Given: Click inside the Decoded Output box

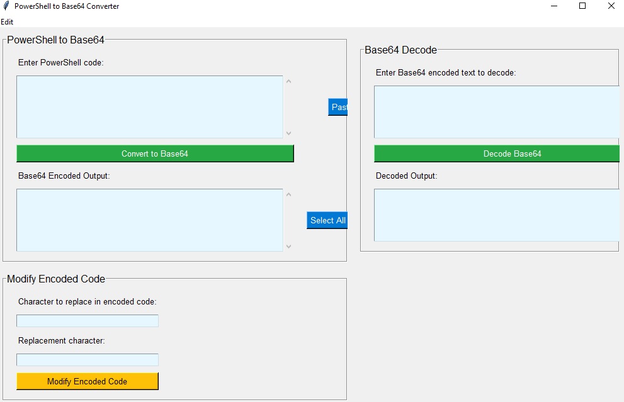Looking at the screenshot, I should [497, 215].
